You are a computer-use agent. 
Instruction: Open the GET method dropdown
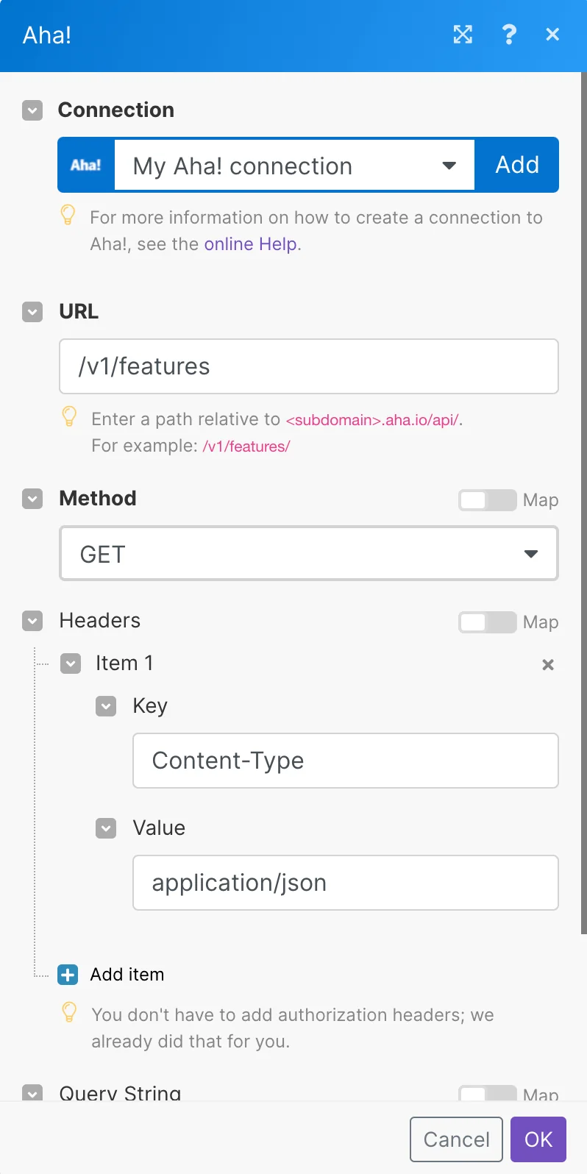click(309, 554)
